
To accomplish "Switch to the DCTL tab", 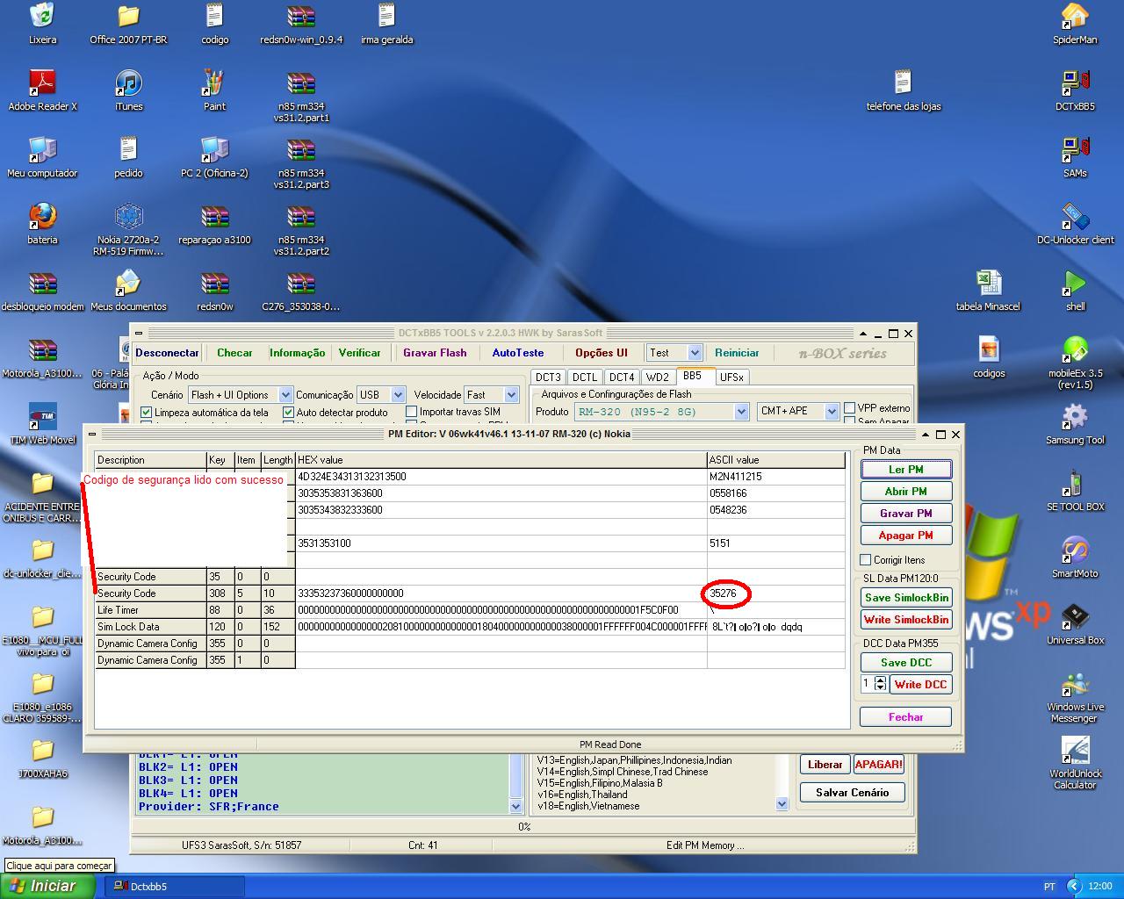I will pos(585,378).
